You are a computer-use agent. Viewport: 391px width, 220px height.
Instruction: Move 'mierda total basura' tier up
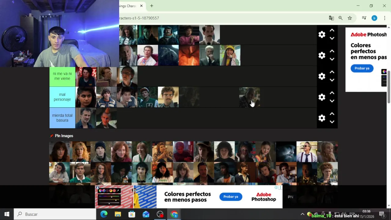tap(332, 114)
